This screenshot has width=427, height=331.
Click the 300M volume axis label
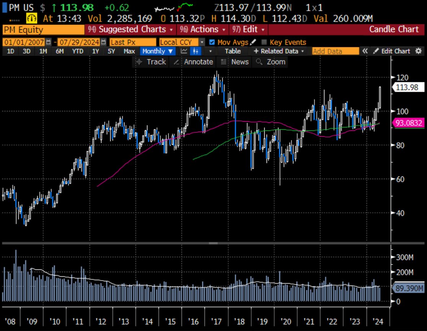(405, 257)
